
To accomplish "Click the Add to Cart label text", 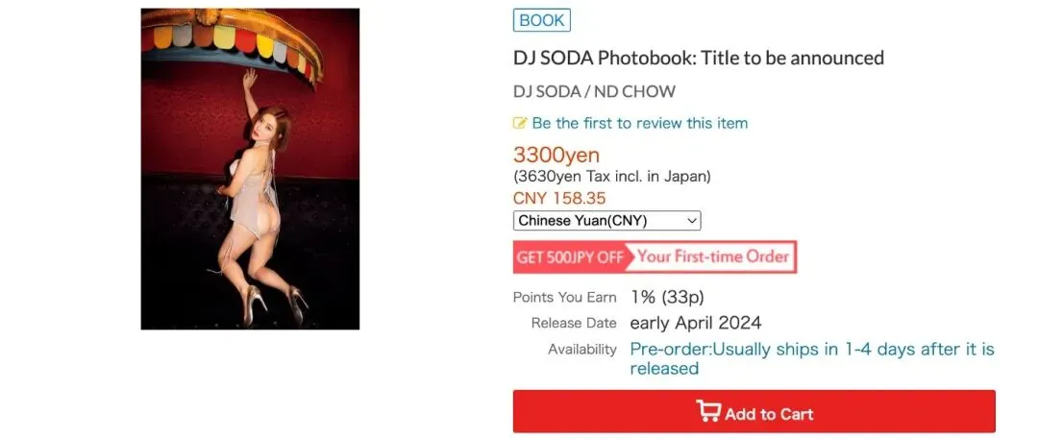I will [x=769, y=414].
